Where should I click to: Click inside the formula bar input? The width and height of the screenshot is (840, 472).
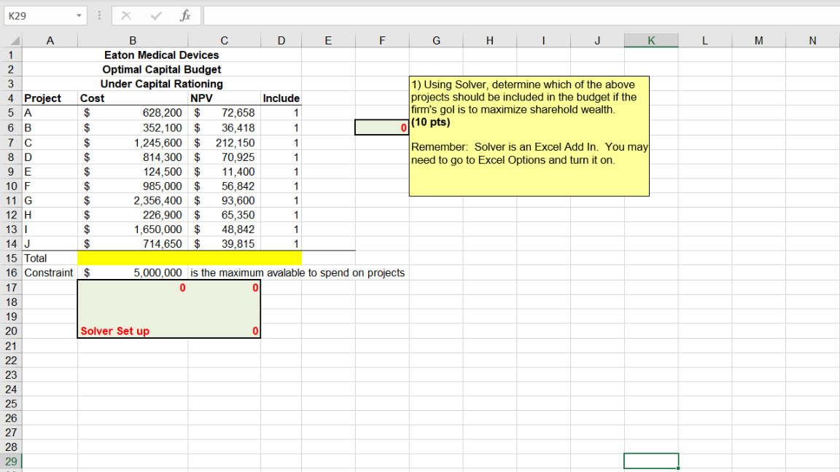coord(521,15)
